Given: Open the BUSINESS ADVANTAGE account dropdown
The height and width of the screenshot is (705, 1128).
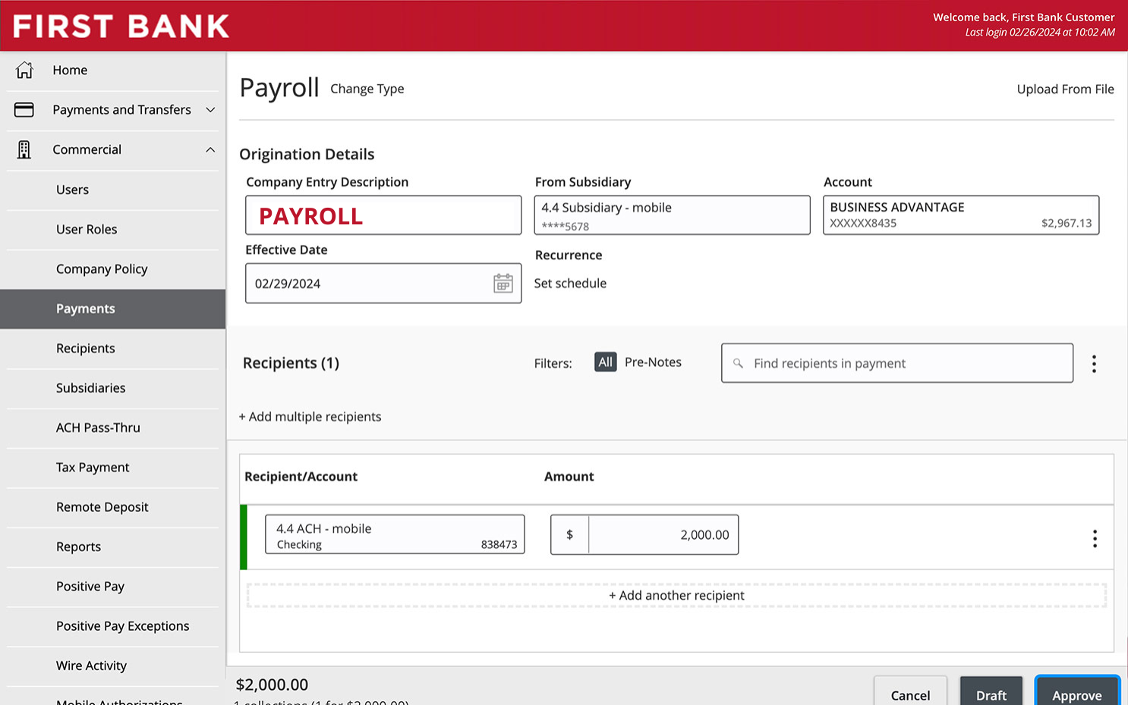Looking at the screenshot, I should (x=960, y=215).
